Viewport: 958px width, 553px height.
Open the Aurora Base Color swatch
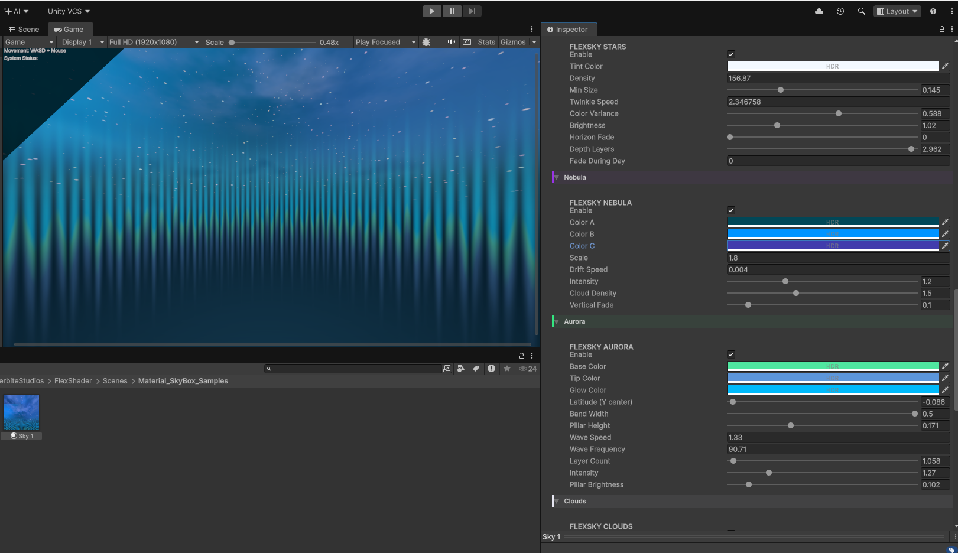click(832, 366)
